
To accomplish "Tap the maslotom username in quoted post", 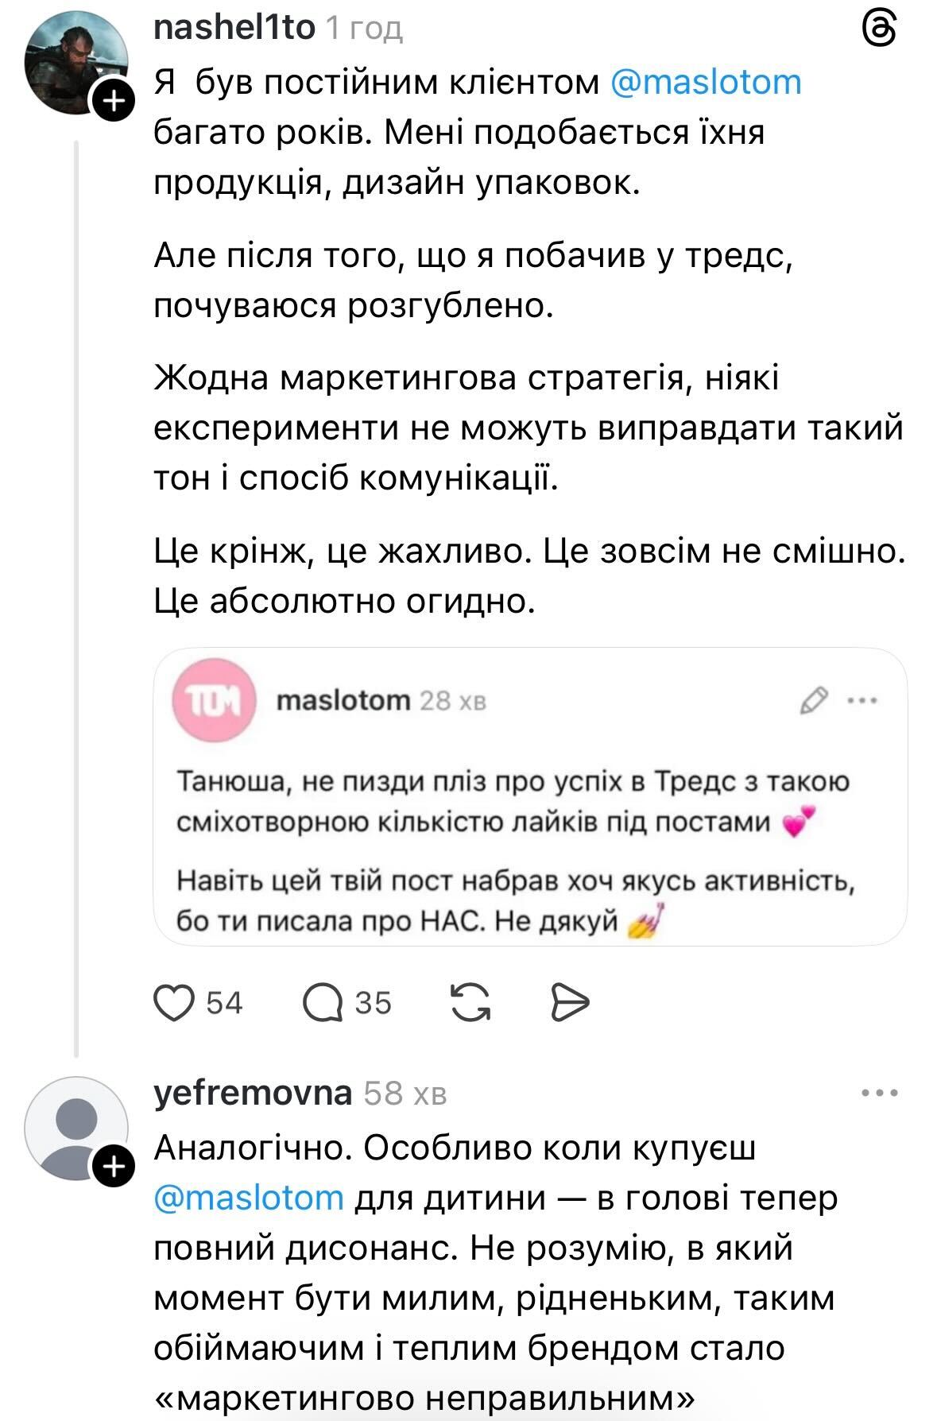I will (x=343, y=700).
